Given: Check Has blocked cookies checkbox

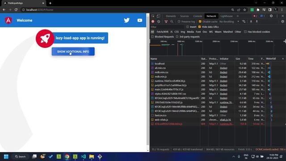Looking at the screenshot, I should 245,32.
